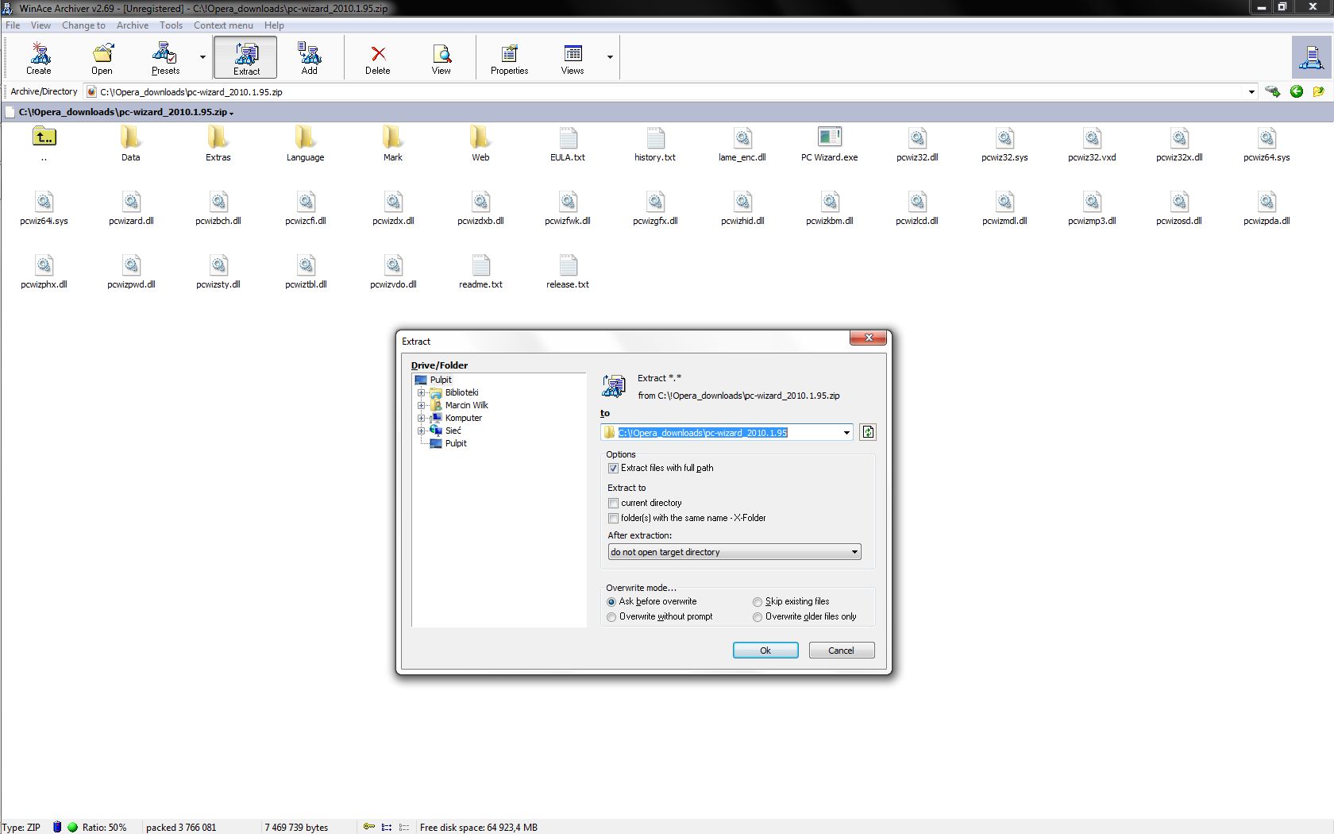1334x834 pixels.
Task: Click the Extract toolbar icon
Action: pyautogui.click(x=245, y=58)
